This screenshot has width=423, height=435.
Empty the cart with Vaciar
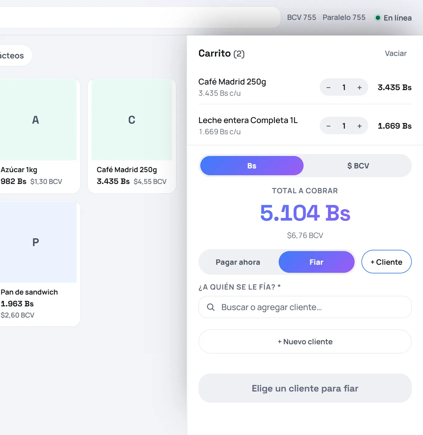396,53
